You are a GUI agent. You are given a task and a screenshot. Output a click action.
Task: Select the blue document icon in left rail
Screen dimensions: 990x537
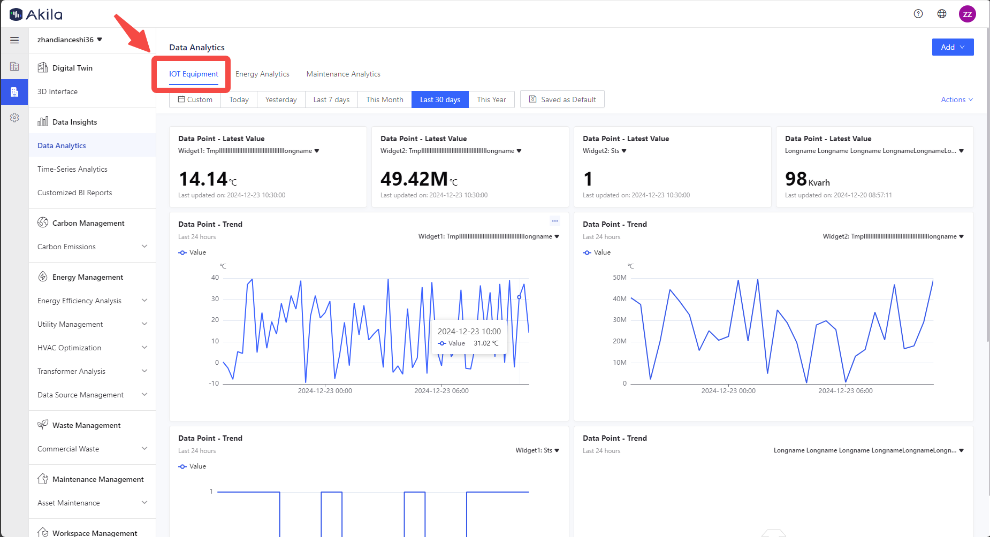pyautogui.click(x=14, y=92)
